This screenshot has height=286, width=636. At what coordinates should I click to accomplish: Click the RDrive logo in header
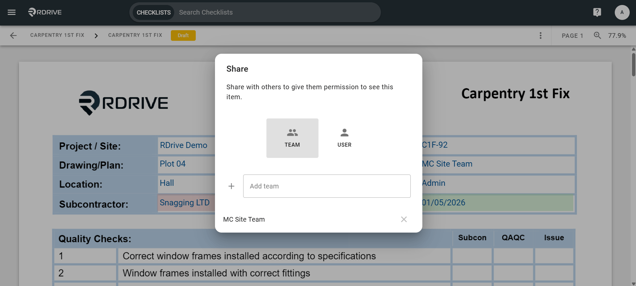(x=45, y=12)
